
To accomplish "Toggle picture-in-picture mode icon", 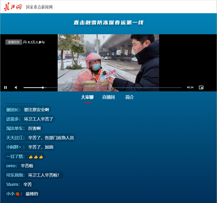I will pyautogui.click(x=201, y=87).
